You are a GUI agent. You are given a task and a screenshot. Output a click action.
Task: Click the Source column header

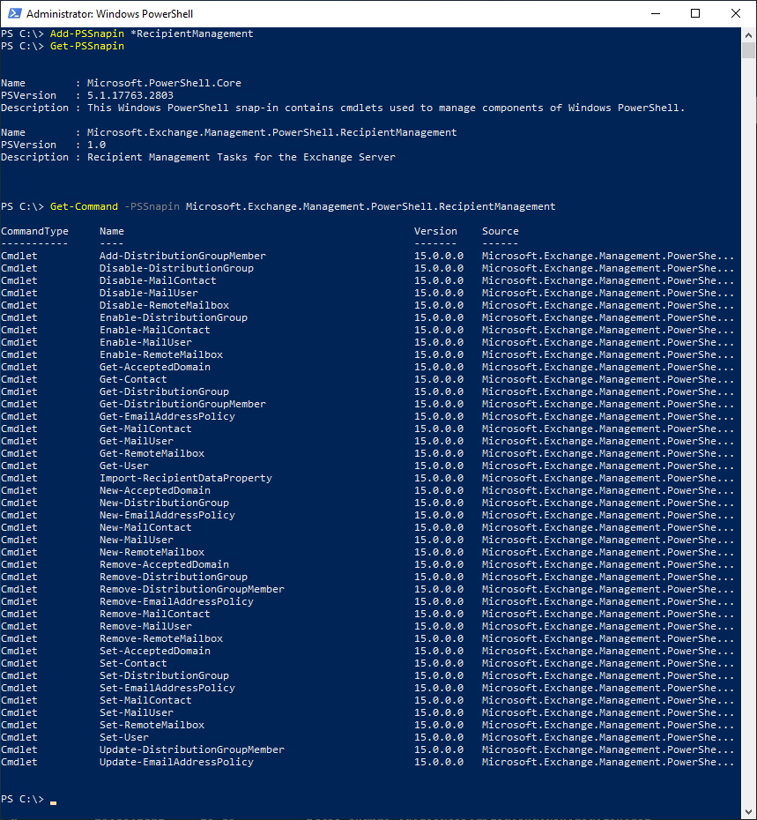click(x=501, y=231)
